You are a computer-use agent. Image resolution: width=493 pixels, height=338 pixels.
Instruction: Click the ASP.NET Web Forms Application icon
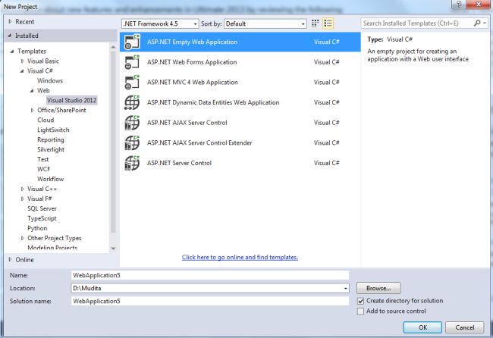click(x=132, y=62)
